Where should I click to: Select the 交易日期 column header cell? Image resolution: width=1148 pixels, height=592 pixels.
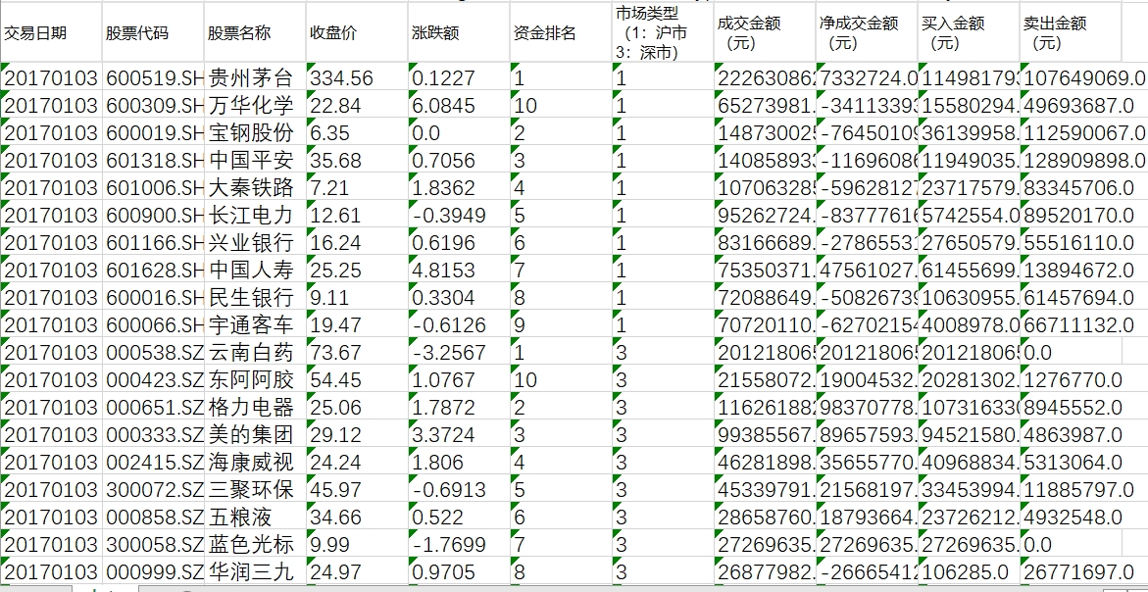(x=51, y=33)
